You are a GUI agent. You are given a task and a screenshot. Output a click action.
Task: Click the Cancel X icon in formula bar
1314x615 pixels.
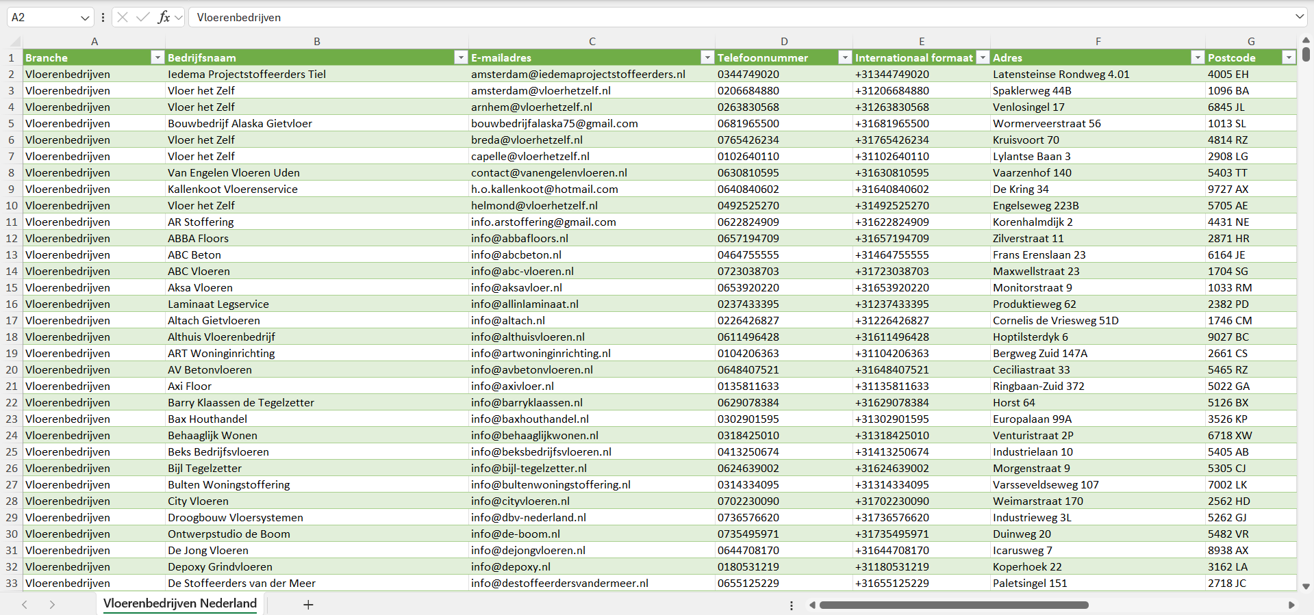(123, 17)
